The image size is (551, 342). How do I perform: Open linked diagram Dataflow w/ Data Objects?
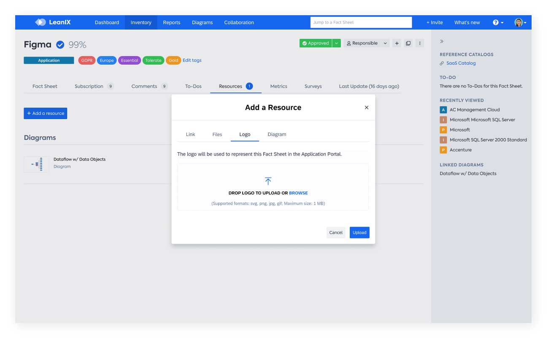point(468,174)
